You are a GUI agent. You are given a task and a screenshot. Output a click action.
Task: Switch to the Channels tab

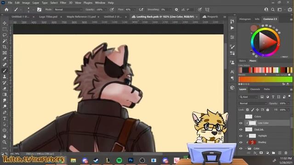(x=255, y=89)
